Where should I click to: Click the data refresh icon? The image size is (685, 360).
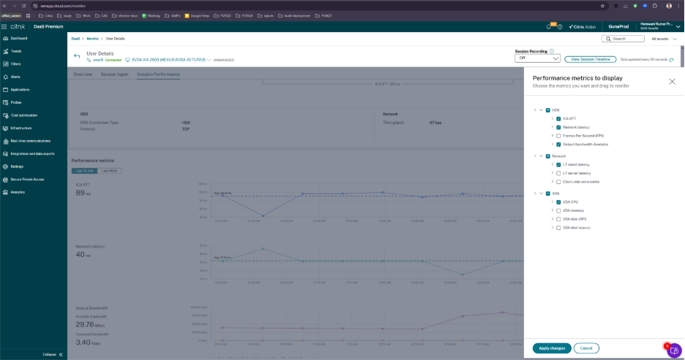click(671, 59)
